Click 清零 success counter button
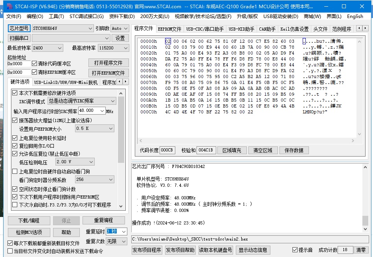This screenshot has height=257, width=373. (361, 250)
